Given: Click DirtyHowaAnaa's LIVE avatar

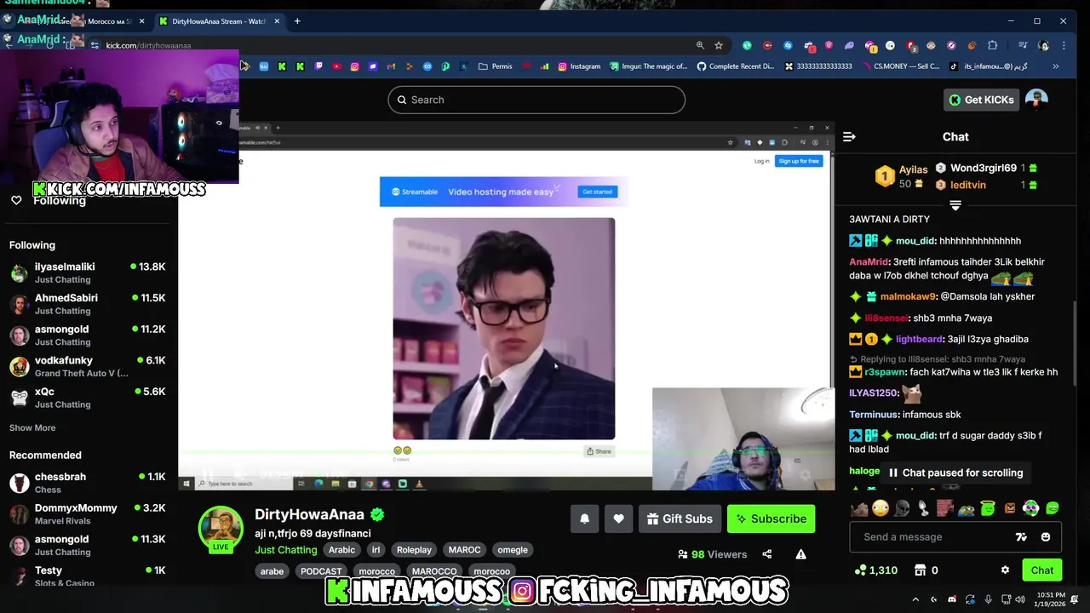Looking at the screenshot, I should pos(221,529).
